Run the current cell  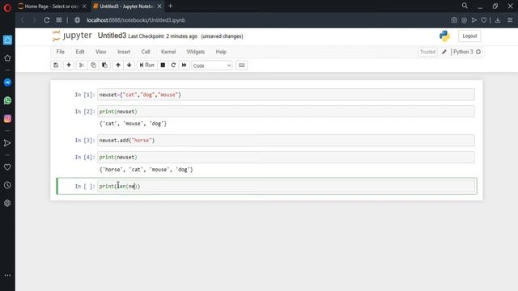(147, 65)
